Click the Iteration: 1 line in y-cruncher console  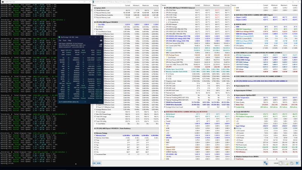(33, 20)
